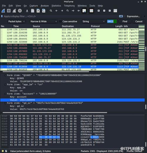Image resolution: width=147 pixels, height=153 pixels.
Task: Open the View menu
Action: click(18, 6)
